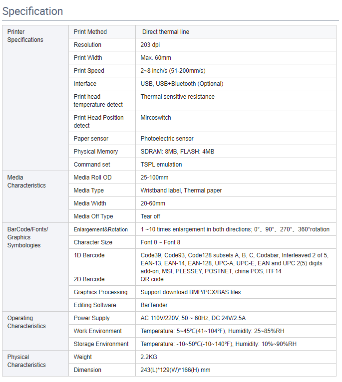
Task: Select the Printer Specifications category cell
Action: click(25, 36)
